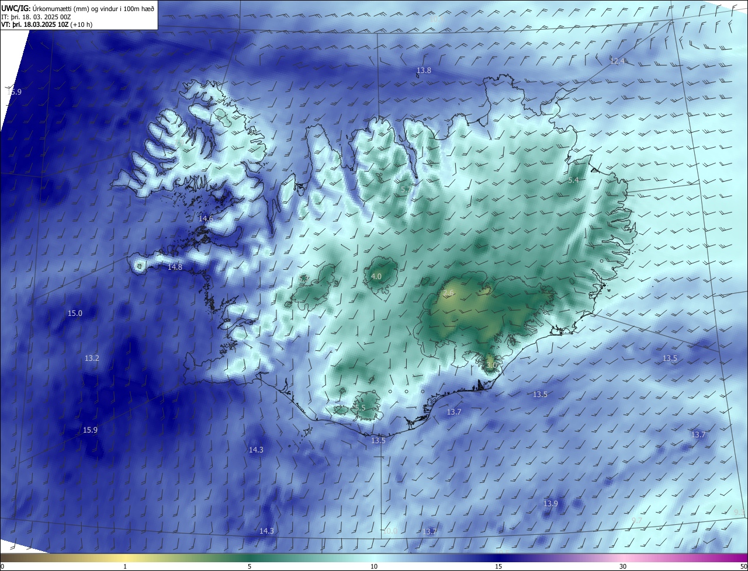The image size is (748, 571).
Task: Click the 15.0 value label
Action: point(75,314)
